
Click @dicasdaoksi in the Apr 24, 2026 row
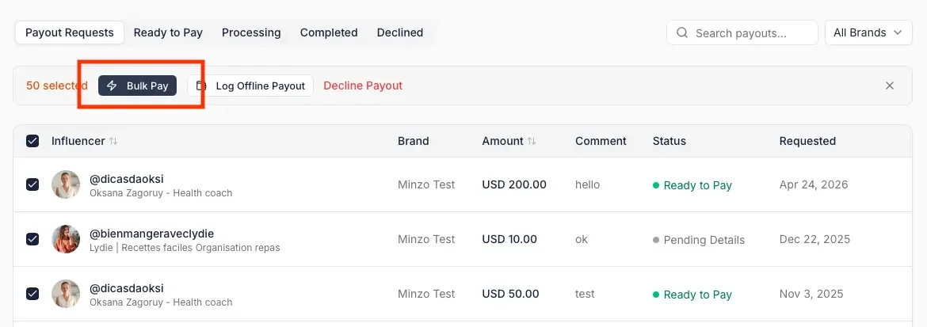tap(127, 179)
